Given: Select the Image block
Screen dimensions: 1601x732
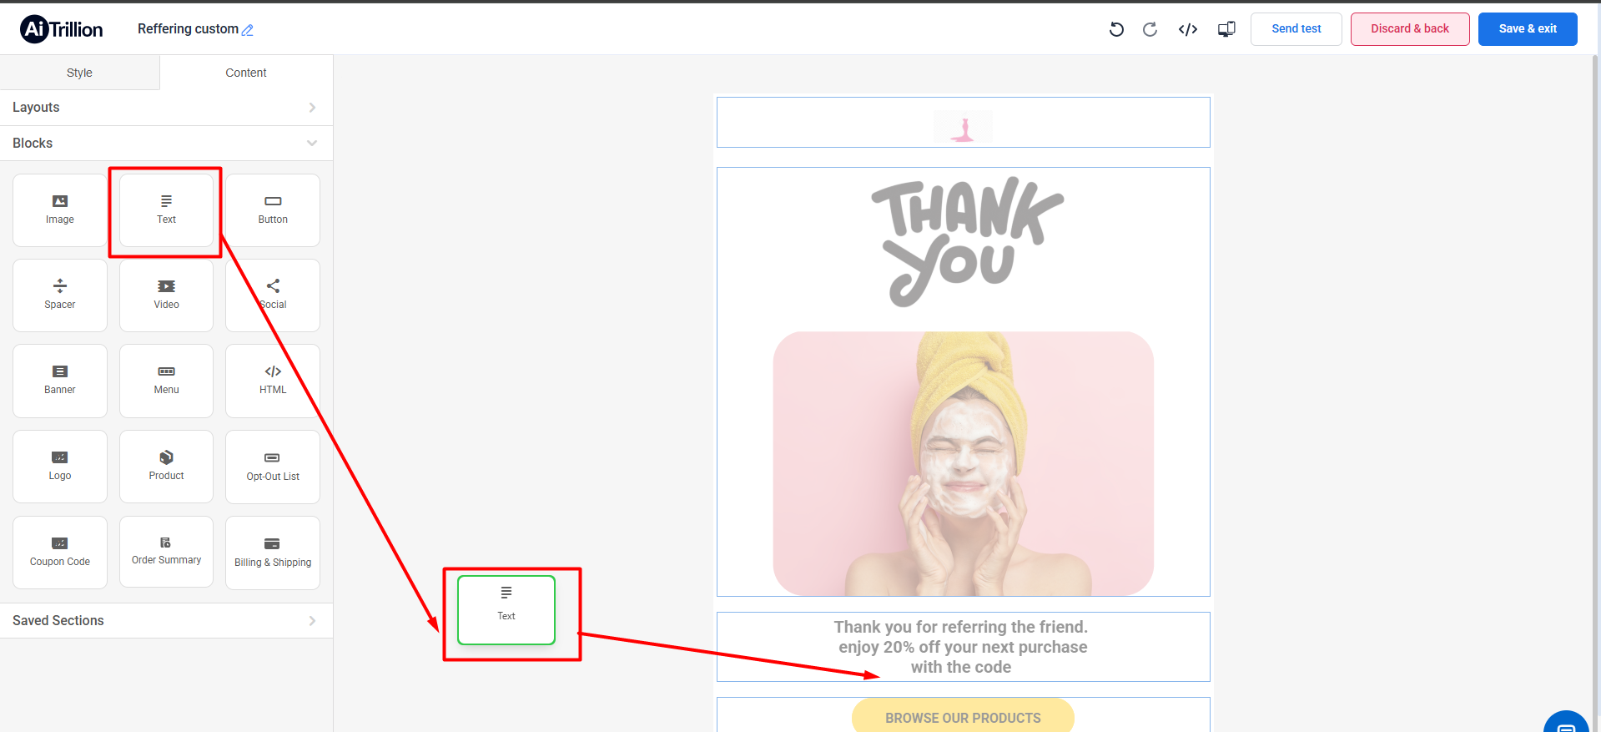Looking at the screenshot, I should tap(60, 210).
